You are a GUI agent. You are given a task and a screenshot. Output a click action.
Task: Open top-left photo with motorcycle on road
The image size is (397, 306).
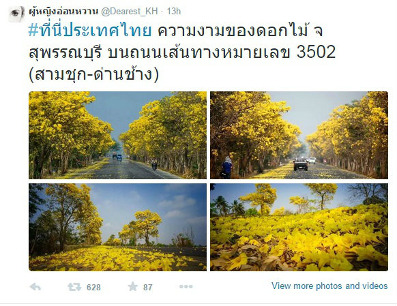[117, 136]
